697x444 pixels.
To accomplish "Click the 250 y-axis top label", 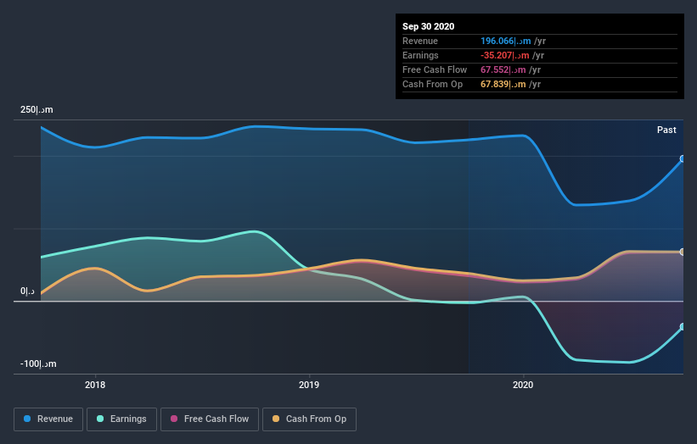I will (x=37, y=109).
